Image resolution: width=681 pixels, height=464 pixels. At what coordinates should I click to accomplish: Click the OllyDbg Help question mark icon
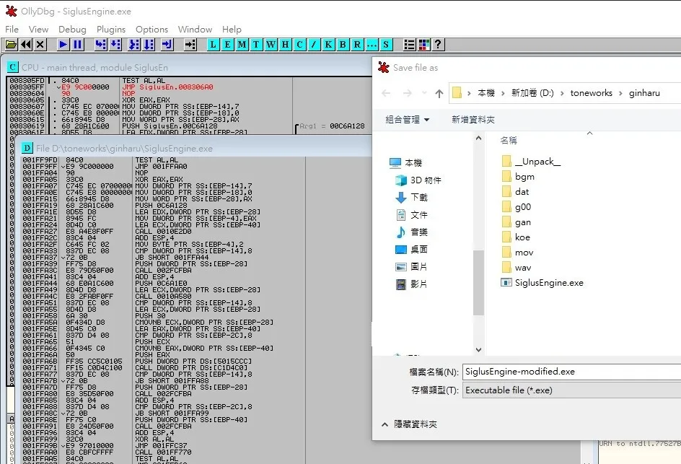[x=437, y=45]
